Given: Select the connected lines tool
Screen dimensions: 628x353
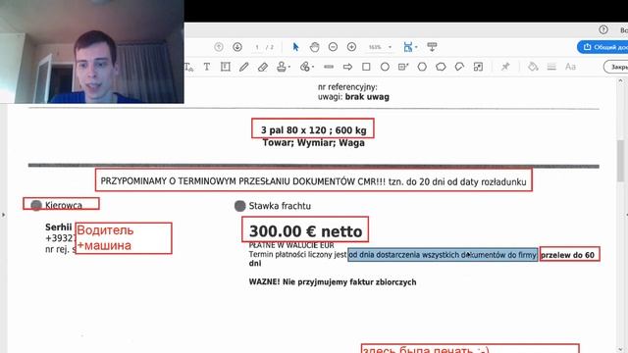Looking at the screenshot, I should [x=459, y=67].
